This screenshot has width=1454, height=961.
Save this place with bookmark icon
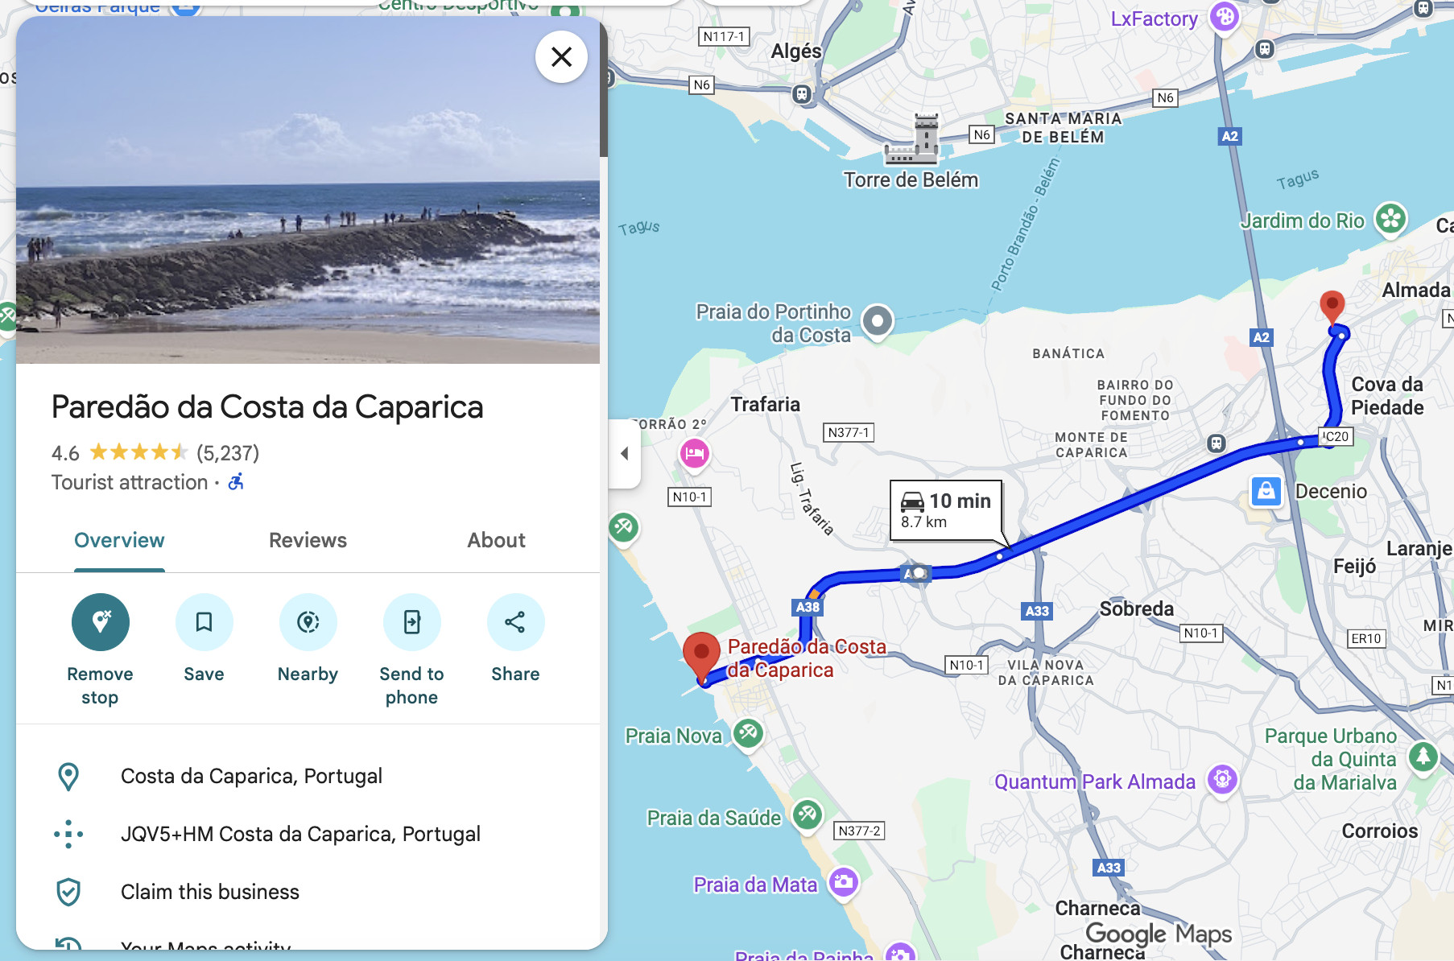(x=204, y=622)
